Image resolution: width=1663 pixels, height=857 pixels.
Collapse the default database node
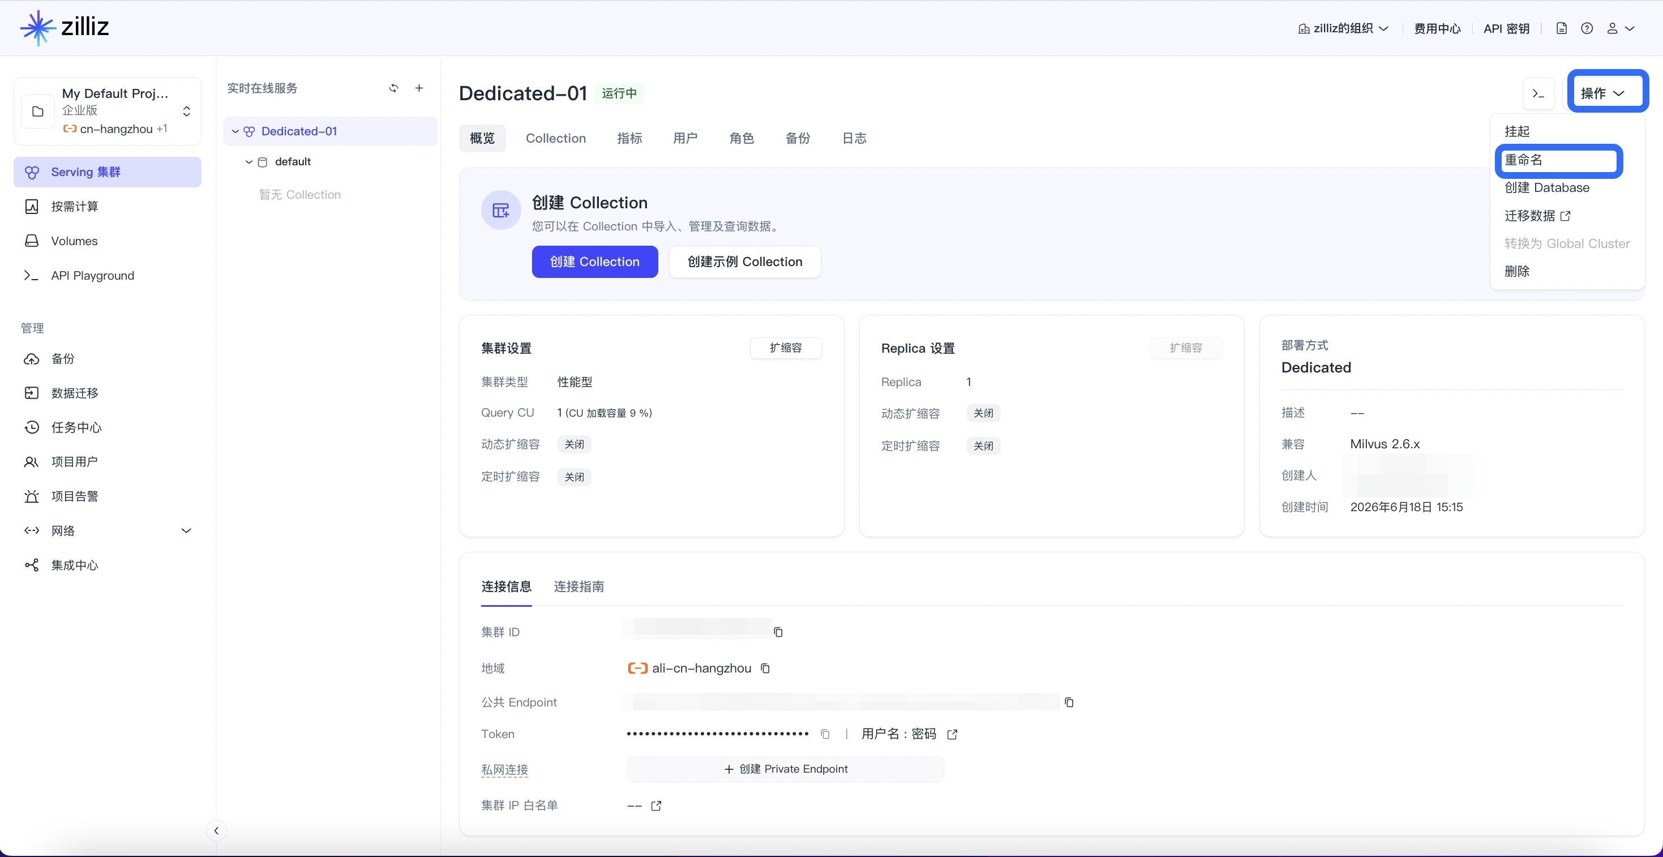tap(248, 161)
